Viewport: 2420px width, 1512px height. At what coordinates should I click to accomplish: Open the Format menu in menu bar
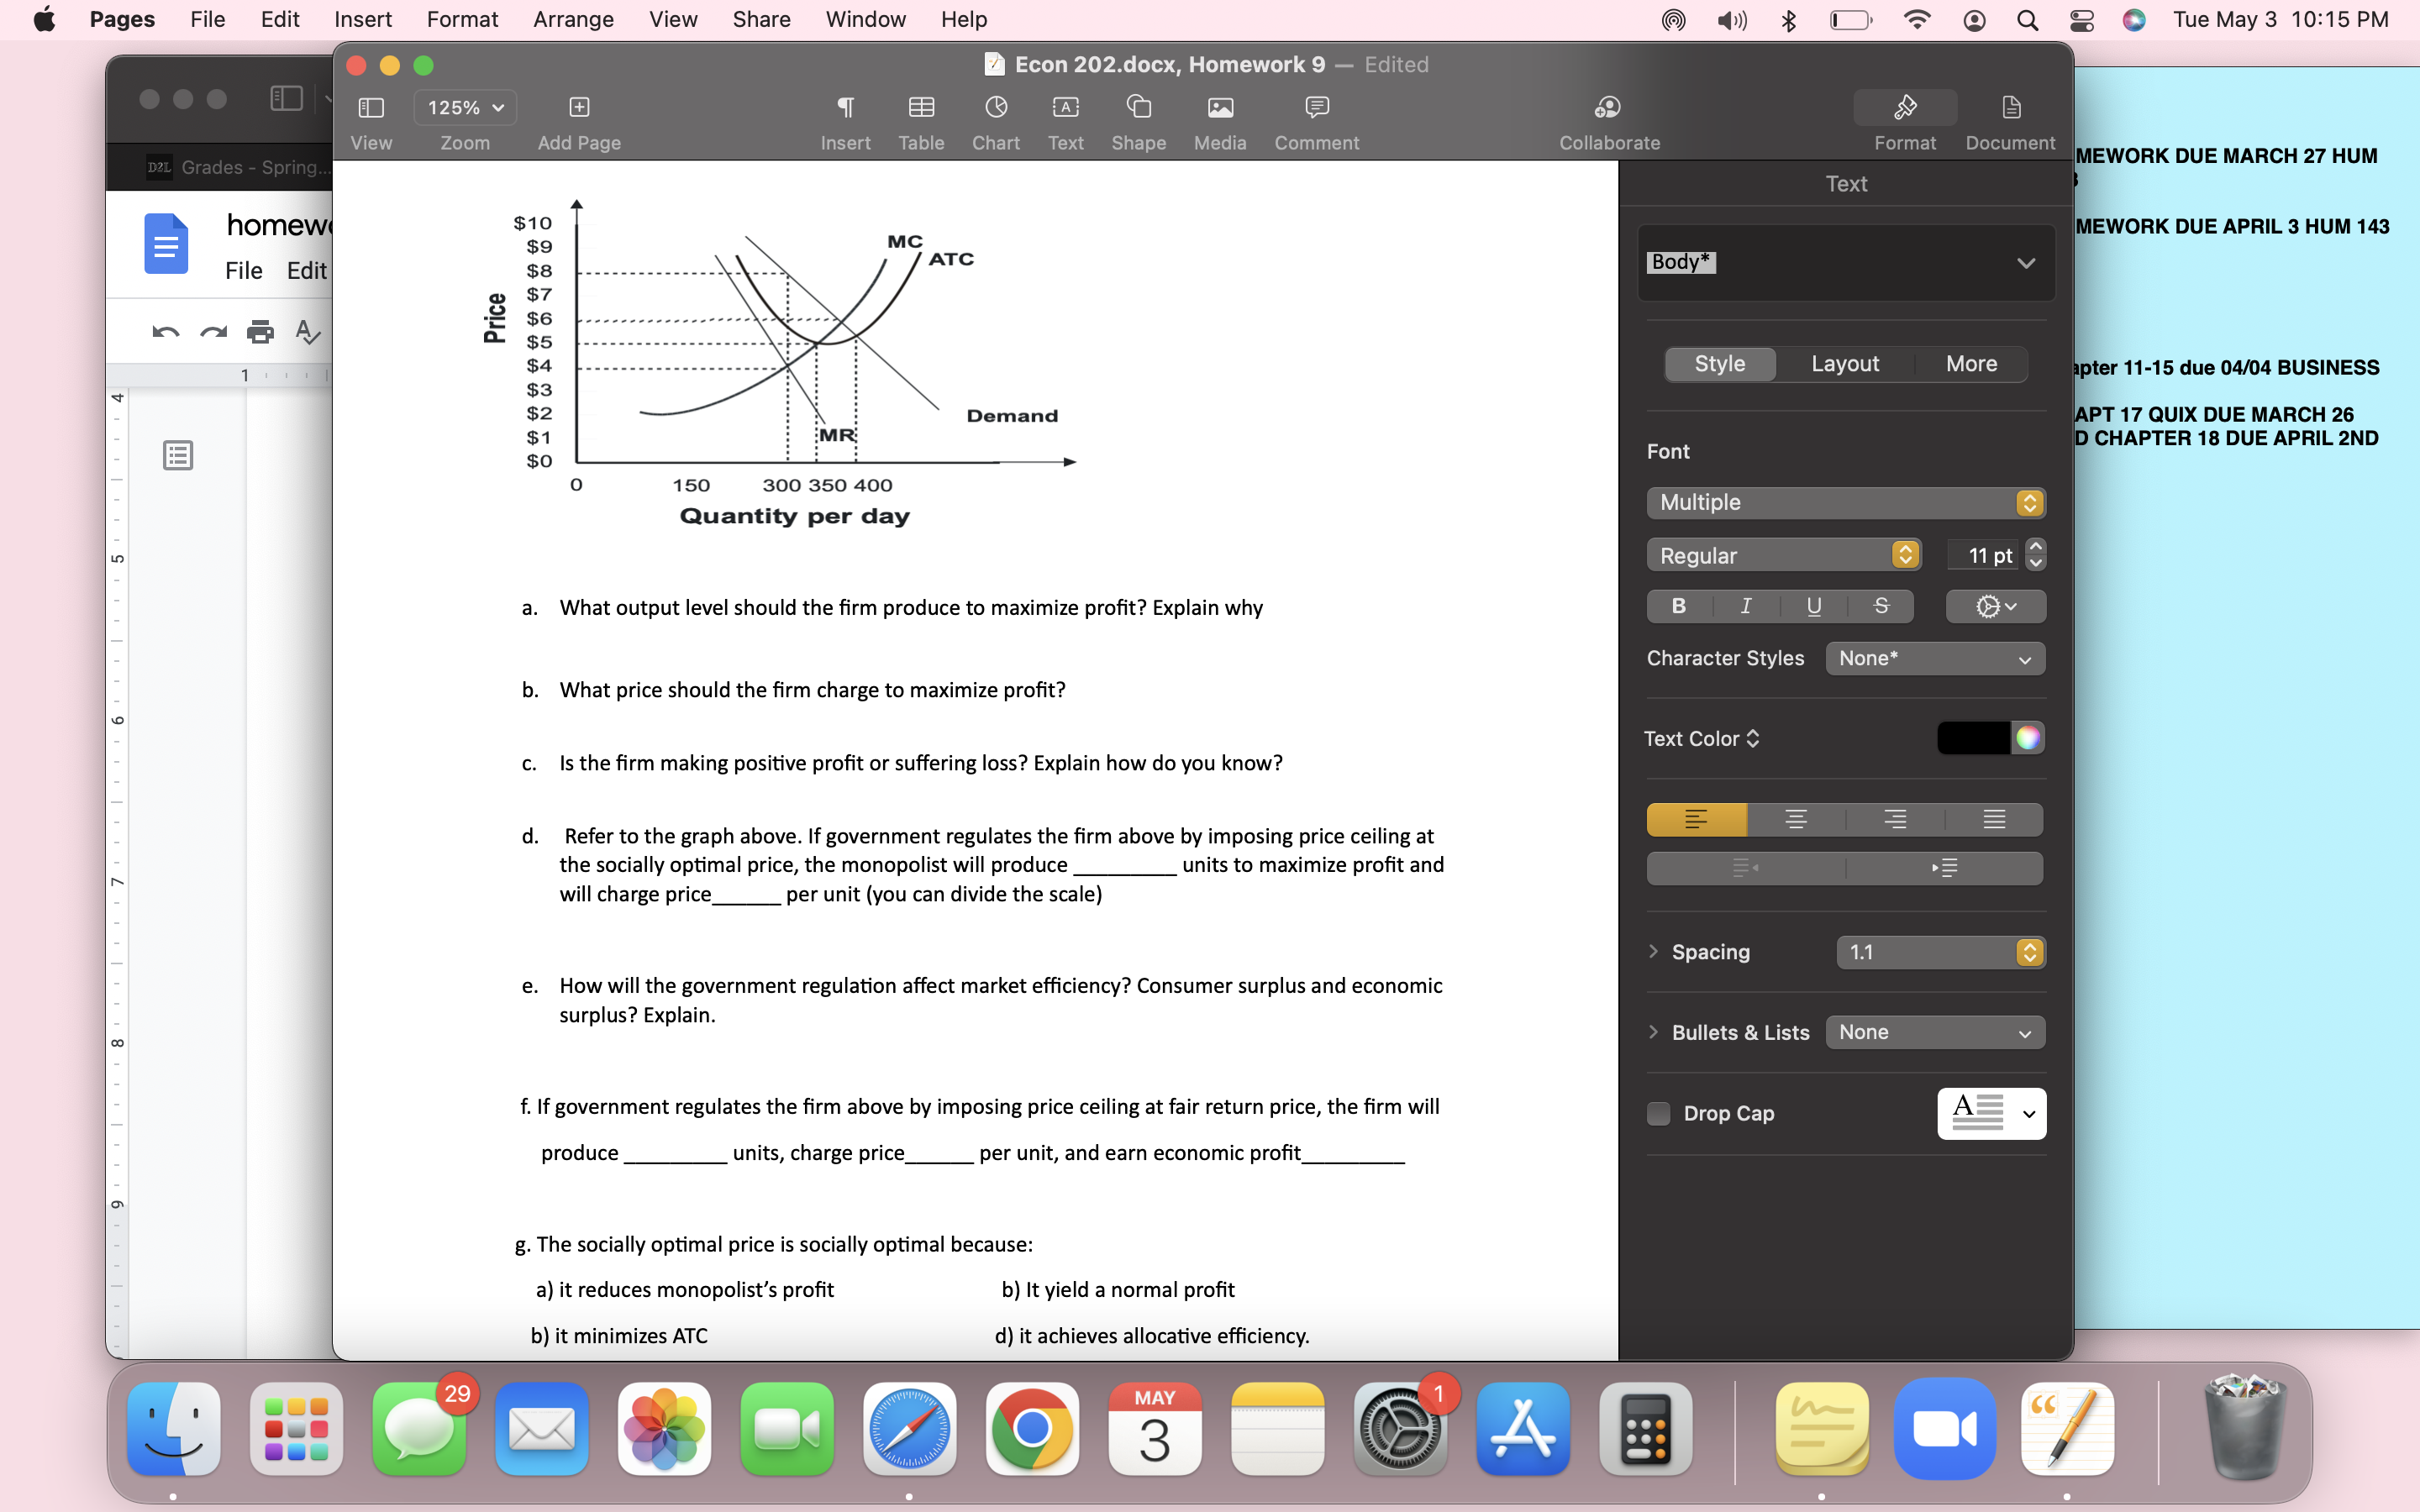[x=461, y=19]
